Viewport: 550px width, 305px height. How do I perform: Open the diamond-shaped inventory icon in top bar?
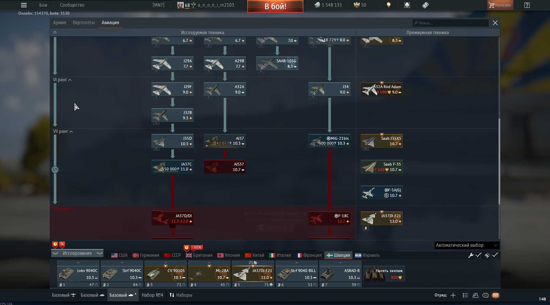[407, 5]
